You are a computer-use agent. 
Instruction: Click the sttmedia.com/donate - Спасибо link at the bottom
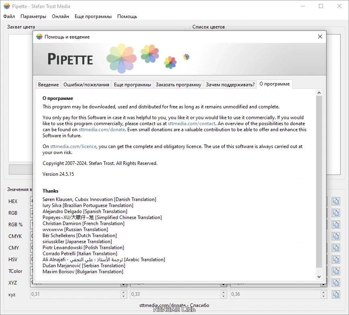174,305
